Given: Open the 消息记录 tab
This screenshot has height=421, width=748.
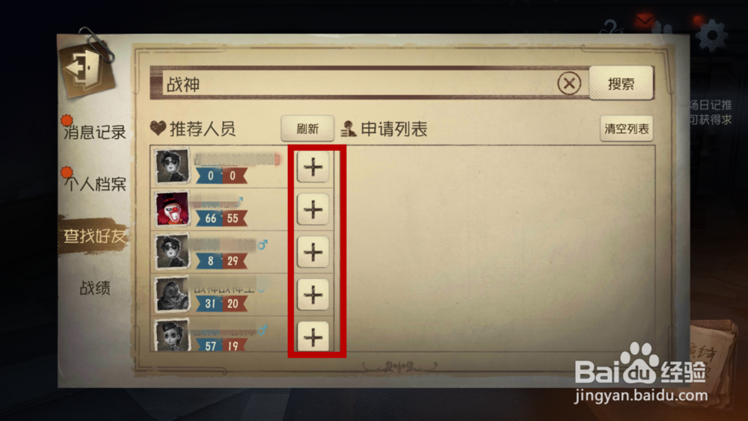Looking at the screenshot, I should (x=94, y=132).
